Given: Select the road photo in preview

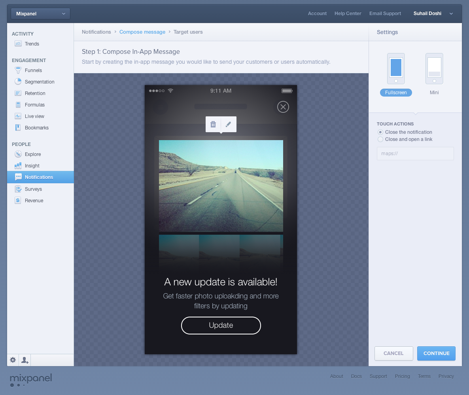Looking at the screenshot, I should (x=221, y=186).
